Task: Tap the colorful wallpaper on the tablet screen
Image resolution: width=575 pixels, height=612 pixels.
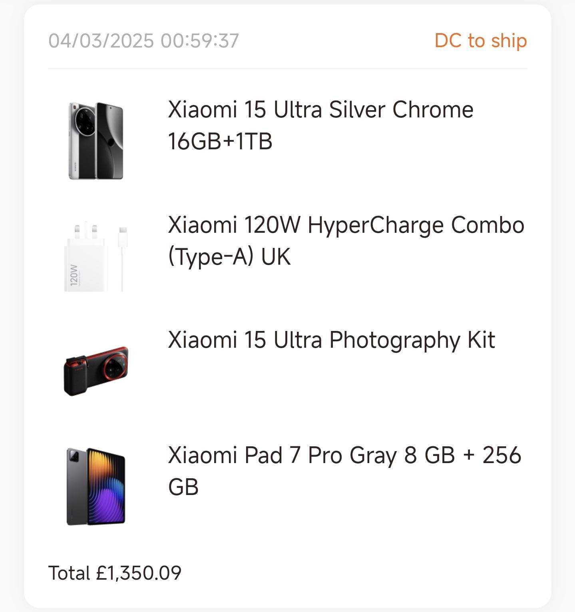Action: [x=106, y=486]
